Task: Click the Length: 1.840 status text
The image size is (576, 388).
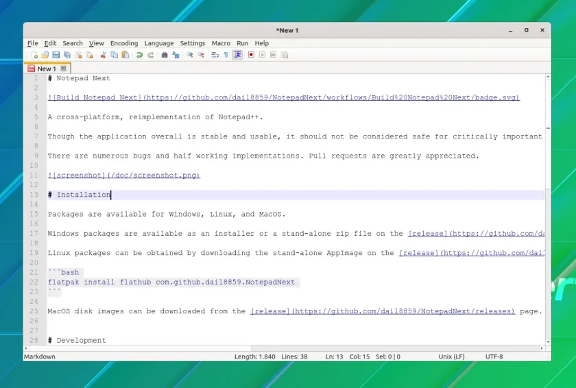Action: [x=255, y=356]
